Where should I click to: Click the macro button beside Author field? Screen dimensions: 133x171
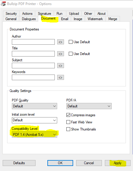click(x=60, y=42)
